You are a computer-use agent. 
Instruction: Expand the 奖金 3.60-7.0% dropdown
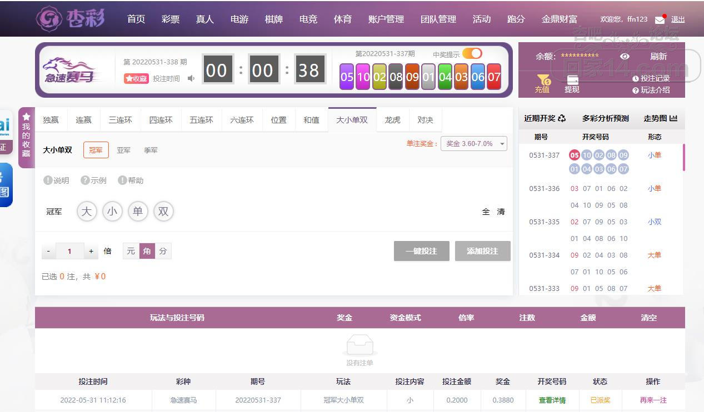point(473,143)
